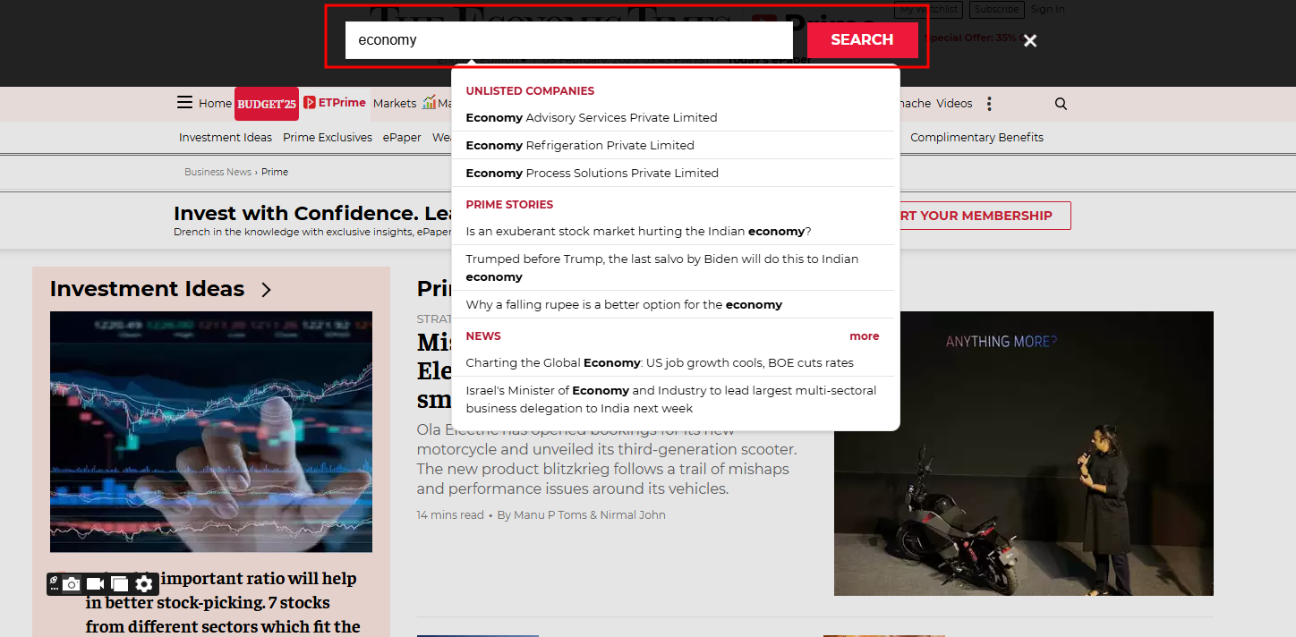Select Economy Advisory Services Private Limited suggestion
The height and width of the screenshot is (637, 1296).
[591, 118]
